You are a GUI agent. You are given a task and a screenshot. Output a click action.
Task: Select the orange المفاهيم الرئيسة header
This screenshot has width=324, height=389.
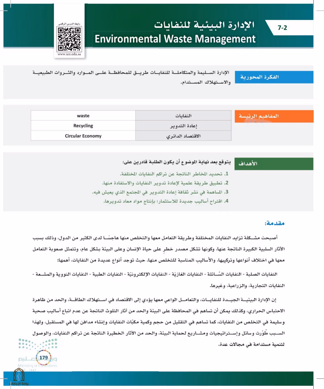pyautogui.click(x=274, y=116)
